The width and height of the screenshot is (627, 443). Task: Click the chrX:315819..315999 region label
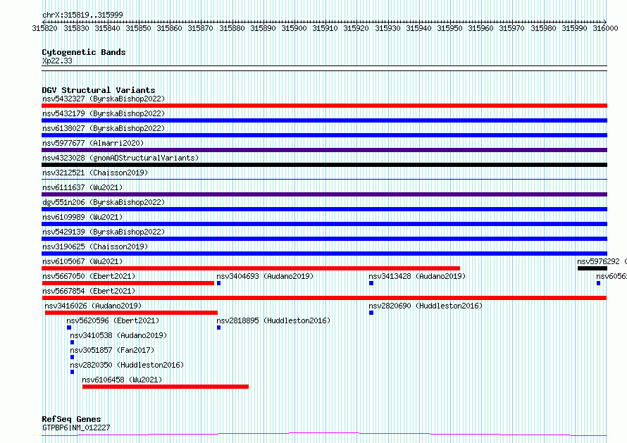pyautogui.click(x=82, y=15)
